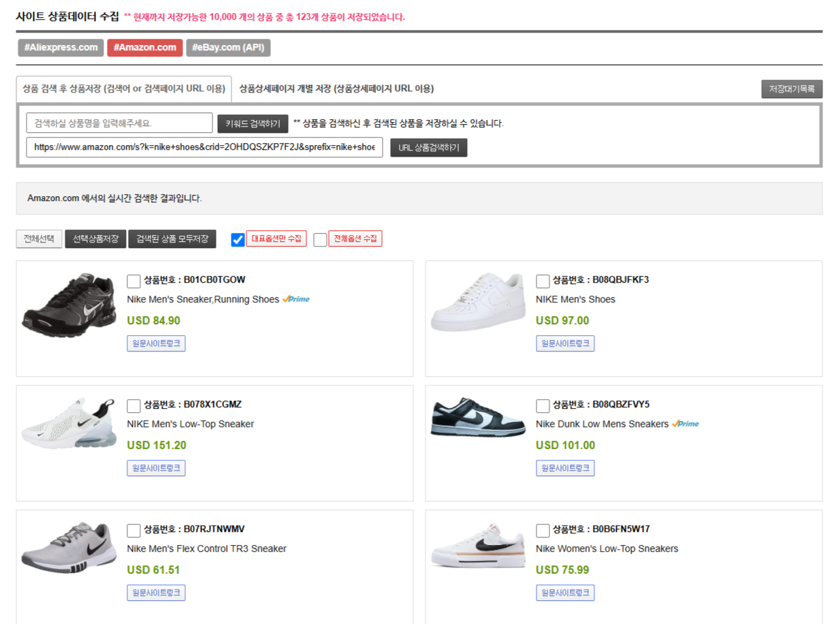Click the product name search input field
Viewport: 834px width, 624px height.
[120, 123]
